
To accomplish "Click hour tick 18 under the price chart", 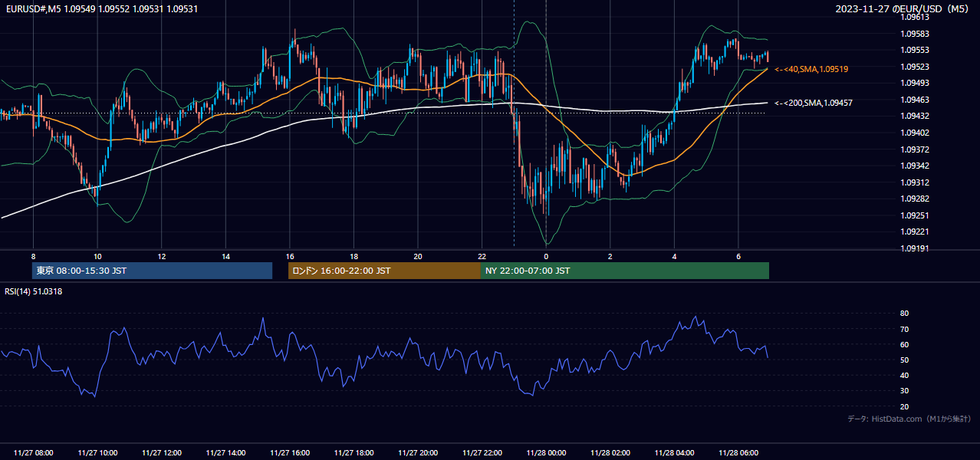I will [354, 257].
